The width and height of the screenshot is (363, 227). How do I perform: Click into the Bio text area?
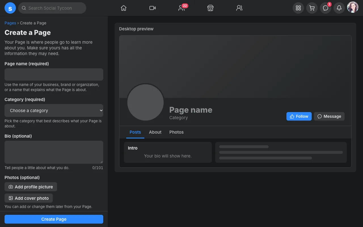coord(54,152)
